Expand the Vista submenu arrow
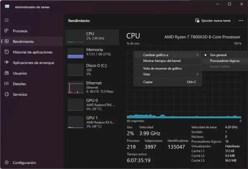Viewport: 248px width, 169px height. [197, 74]
